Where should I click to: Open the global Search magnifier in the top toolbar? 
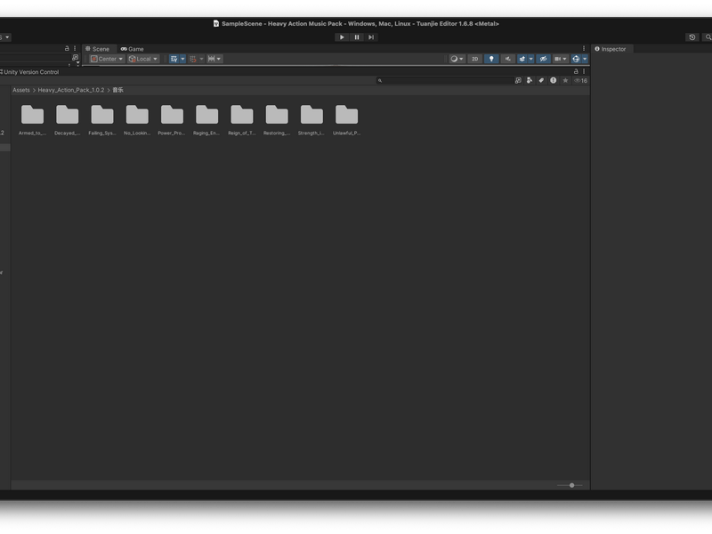point(708,37)
